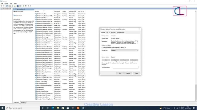
Task: Toggle the Show/Hide Action Pane toolbar icon
Action: pos(20,6)
